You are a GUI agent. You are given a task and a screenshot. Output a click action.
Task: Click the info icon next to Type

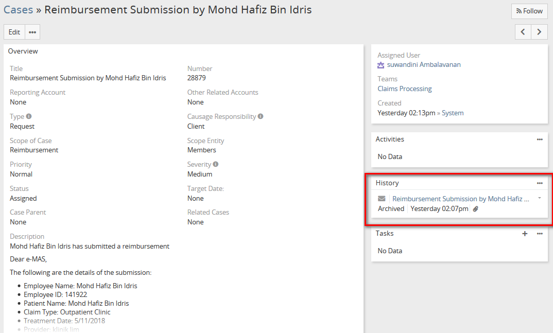click(x=29, y=116)
